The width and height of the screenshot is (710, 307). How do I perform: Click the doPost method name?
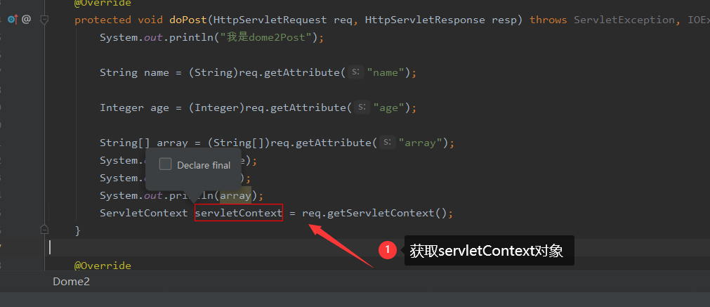tap(188, 20)
